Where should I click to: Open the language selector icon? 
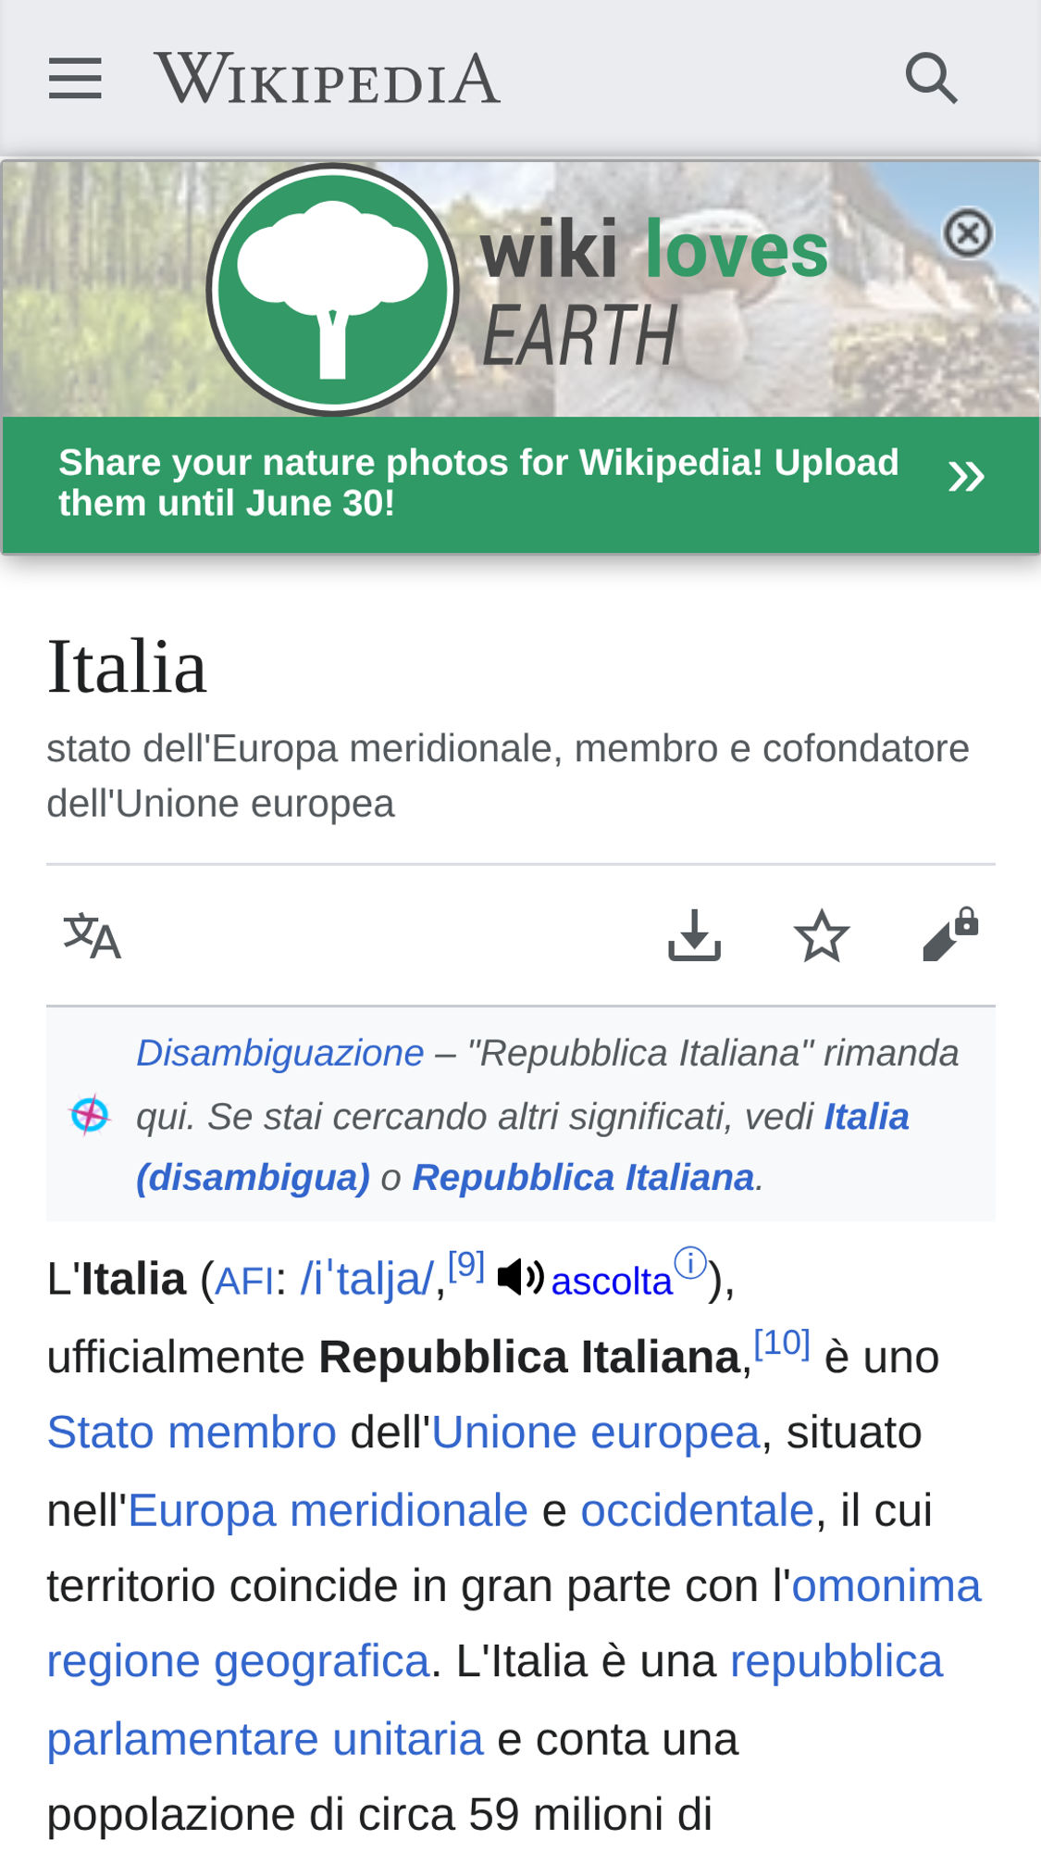(92, 936)
